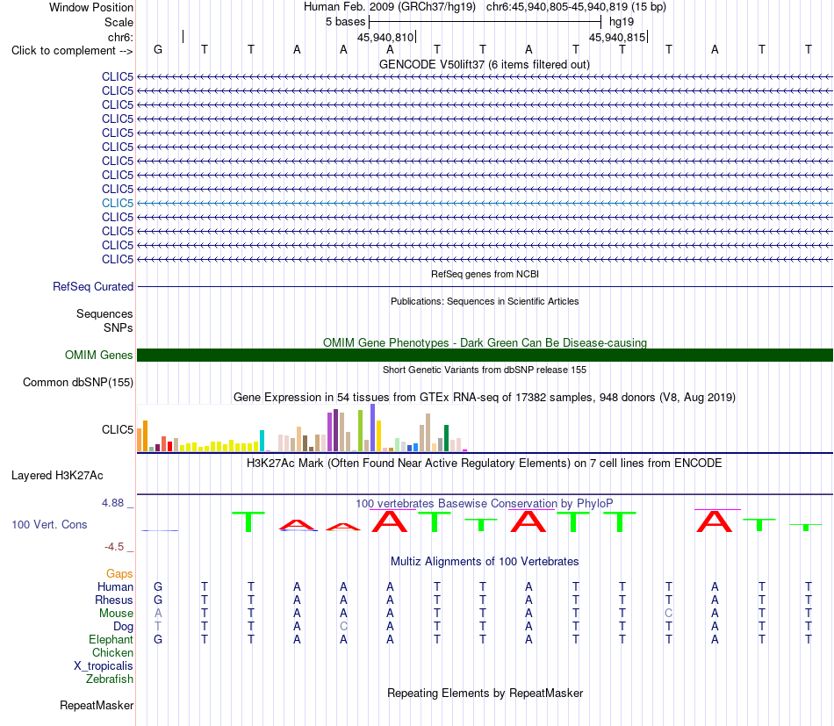The width and height of the screenshot is (834, 726).
Task: Click the Chicken species label
Action: pos(112,652)
